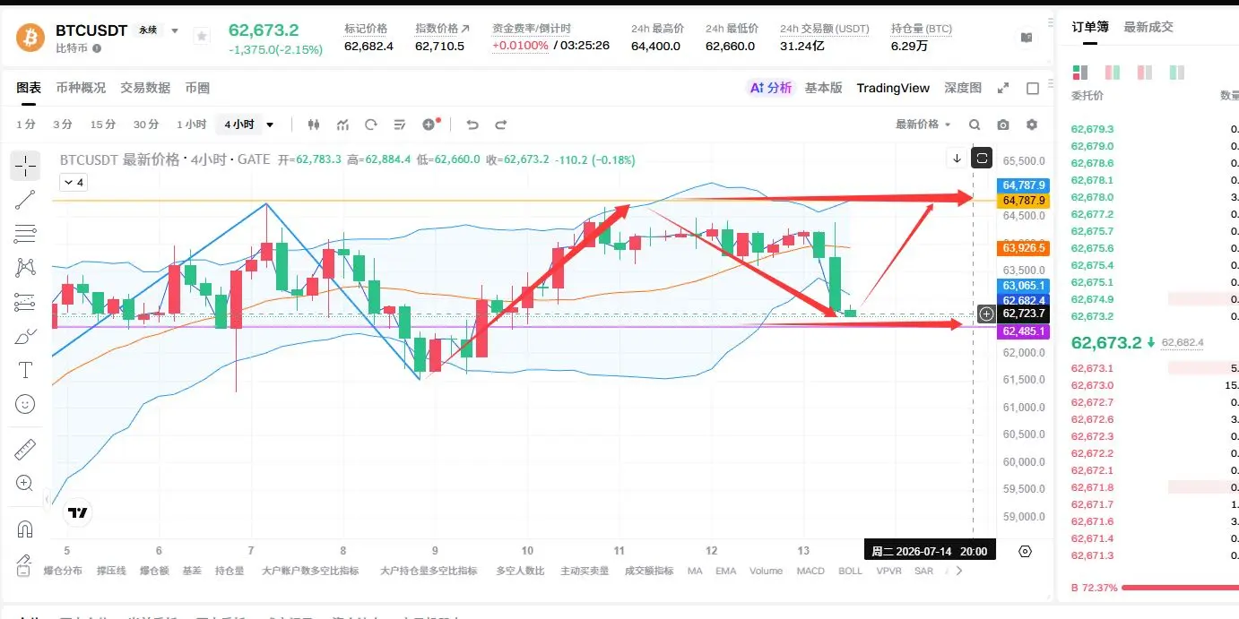The image size is (1239, 619).
Task: Toggle the magnet snap mode
Action: 26,529
